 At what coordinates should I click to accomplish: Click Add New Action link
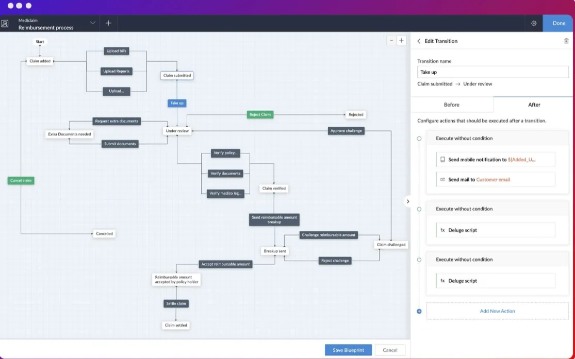(497, 311)
